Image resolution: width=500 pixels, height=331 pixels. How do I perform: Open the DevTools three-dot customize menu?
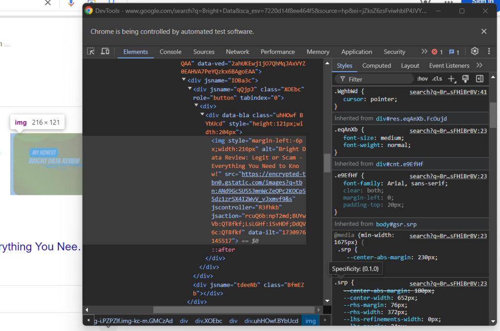click(x=489, y=52)
